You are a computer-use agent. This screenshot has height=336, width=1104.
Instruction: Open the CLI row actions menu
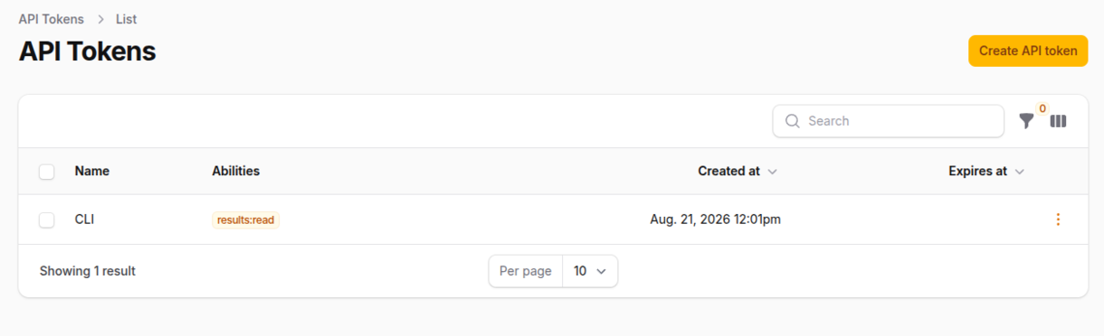tap(1058, 219)
